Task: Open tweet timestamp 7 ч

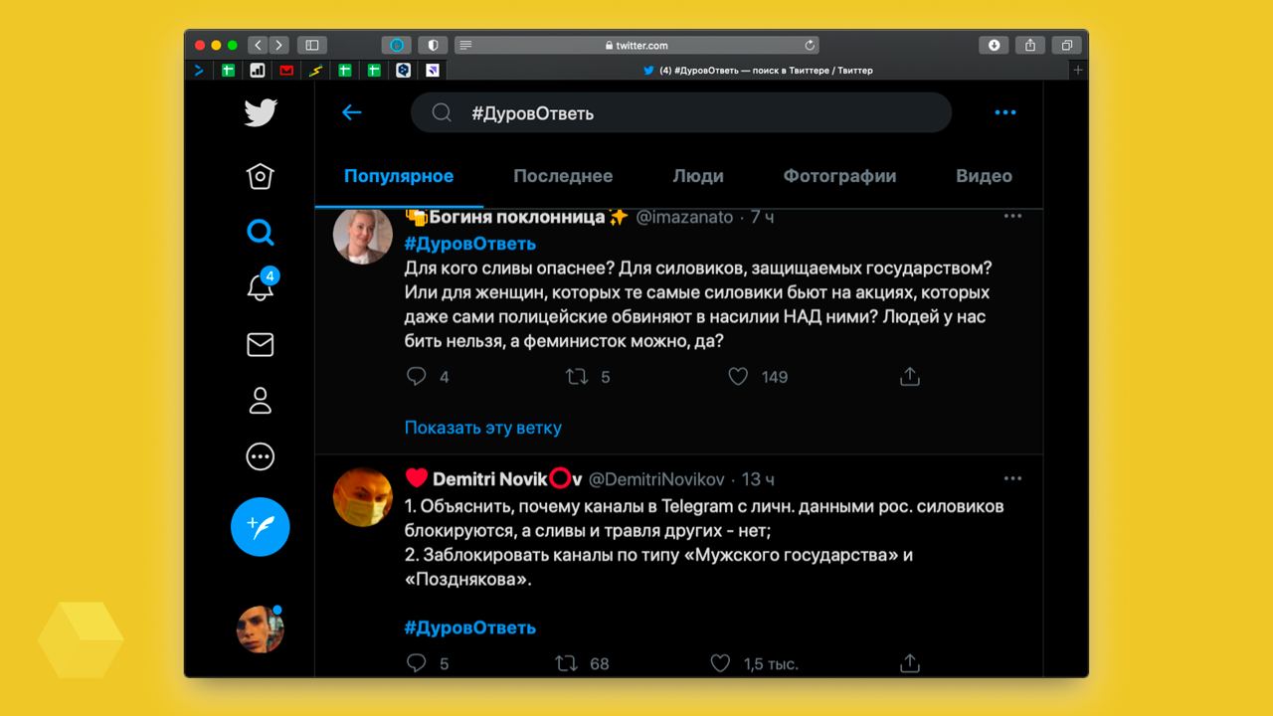Action: [762, 217]
